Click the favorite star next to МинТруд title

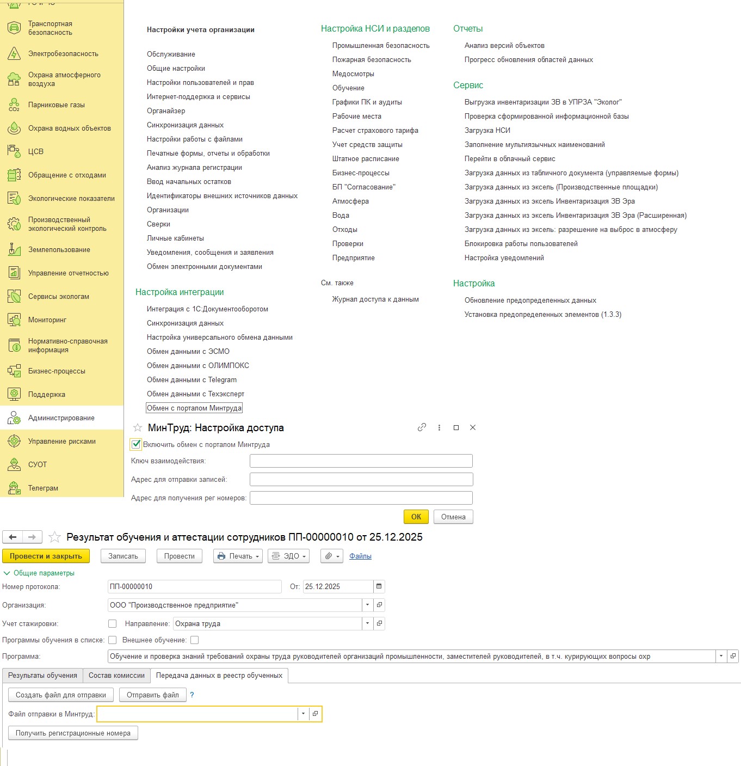click(x=138, y=428)
